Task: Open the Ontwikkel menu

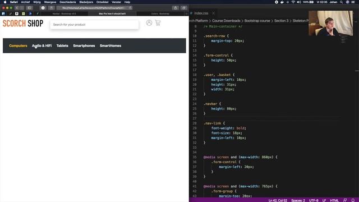Action: [x=102, y=2]
